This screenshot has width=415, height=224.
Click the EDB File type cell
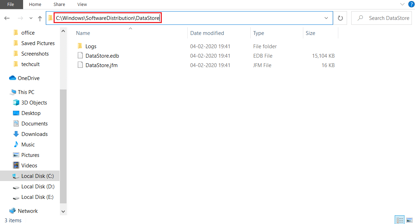(x=263, y=56)
